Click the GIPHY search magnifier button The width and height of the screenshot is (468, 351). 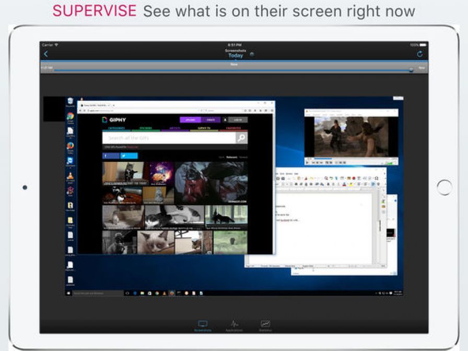(x=241, y=138)
